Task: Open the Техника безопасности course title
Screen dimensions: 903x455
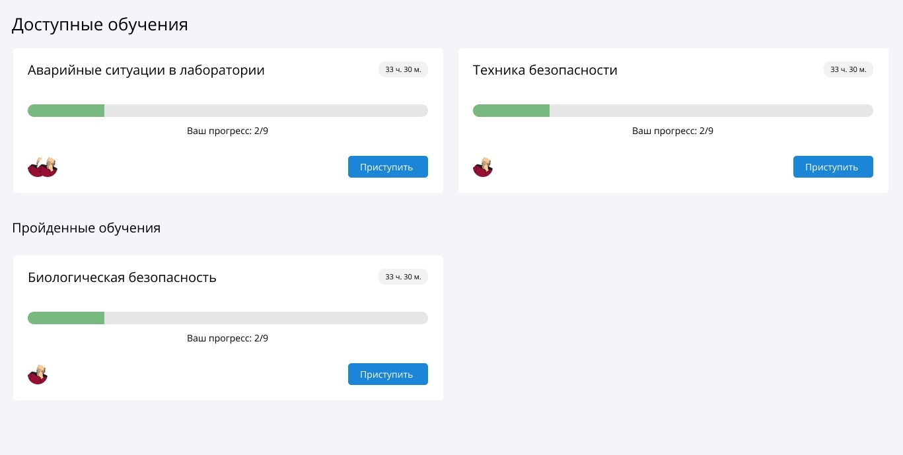Action: [545, 70]
